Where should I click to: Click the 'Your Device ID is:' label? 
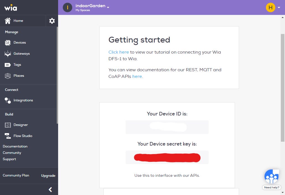tap(167, 114)
